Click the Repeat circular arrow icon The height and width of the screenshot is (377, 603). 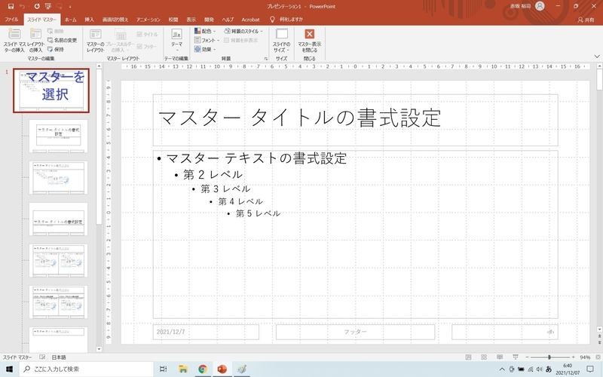tap(36, 7)
